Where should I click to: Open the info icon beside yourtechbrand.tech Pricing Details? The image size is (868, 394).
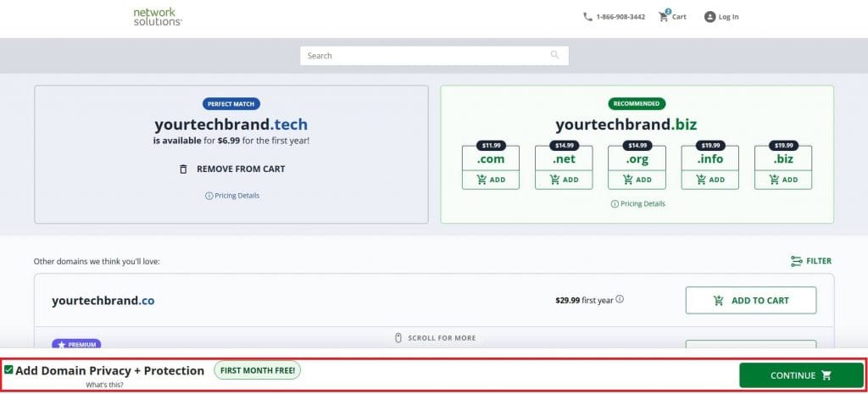click(x=209, y=196)
